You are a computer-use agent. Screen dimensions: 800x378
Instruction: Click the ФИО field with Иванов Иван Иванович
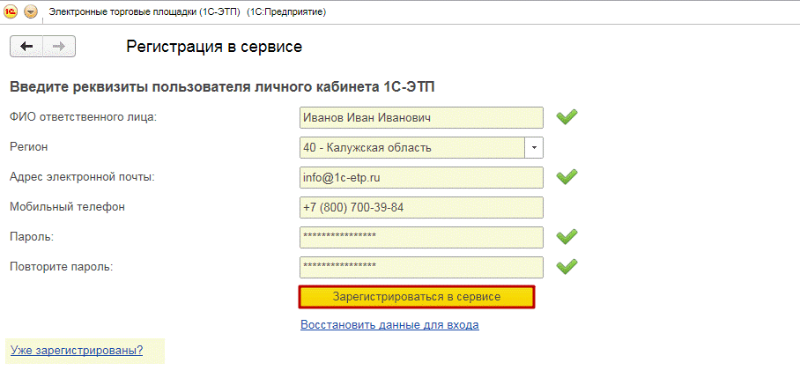click(x=421, y=117)
